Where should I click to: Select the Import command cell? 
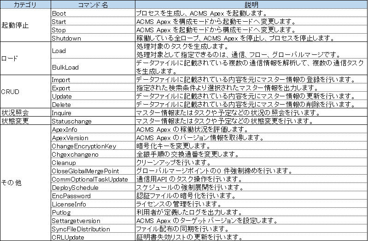[x=93, y=79]
